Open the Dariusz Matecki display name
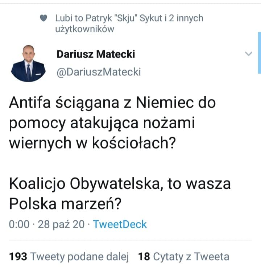The width and height of the screenshot is (261, 270). coord(96,54)
